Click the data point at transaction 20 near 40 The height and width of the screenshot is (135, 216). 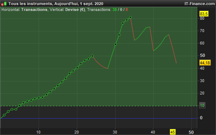point(77,67)
